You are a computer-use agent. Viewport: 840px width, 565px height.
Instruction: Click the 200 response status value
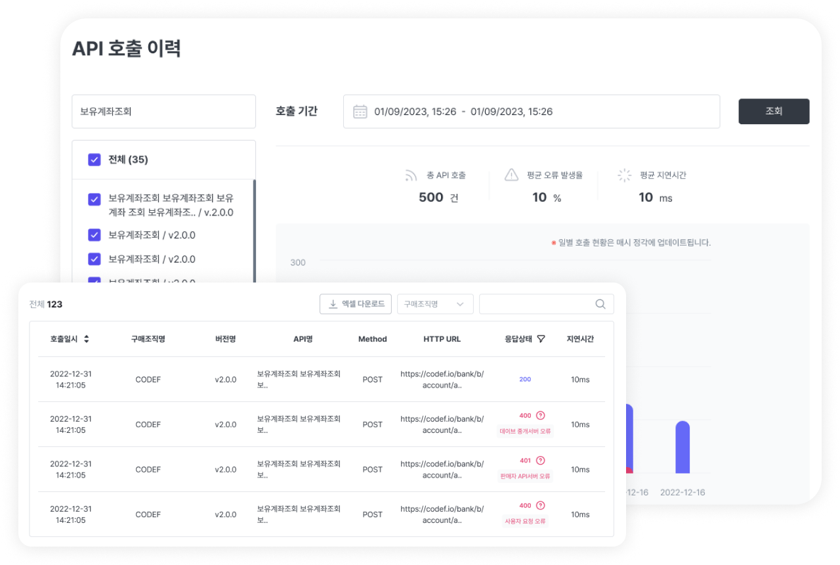click(525, 380)
